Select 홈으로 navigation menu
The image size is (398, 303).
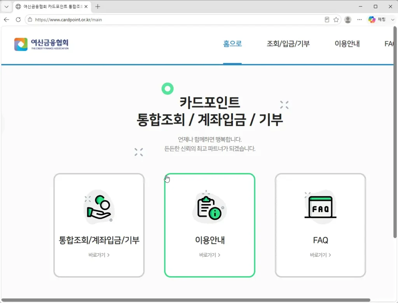pyautogui.click(x=232, y=44)
